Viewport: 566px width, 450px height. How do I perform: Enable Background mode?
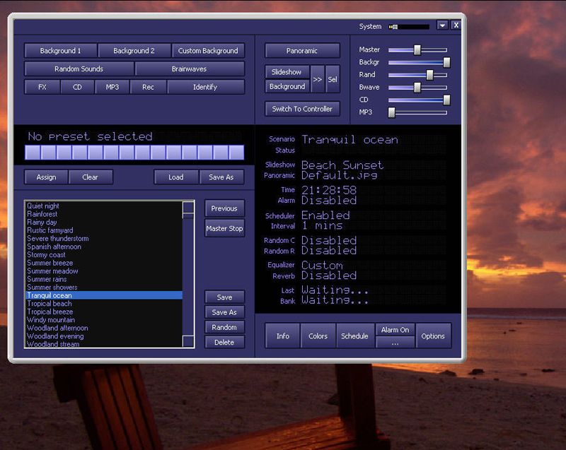pyautogui.click(x=287, y=86)
